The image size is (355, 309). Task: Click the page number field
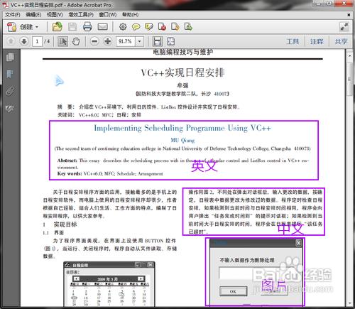(37, 41)
